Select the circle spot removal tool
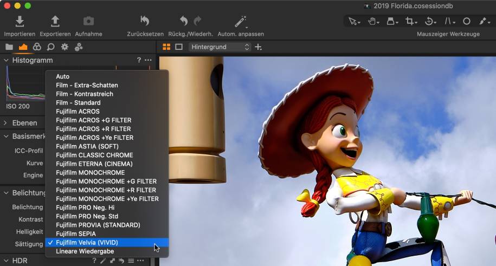The width and height of the screenshot is (496, 266). (467, 21)
